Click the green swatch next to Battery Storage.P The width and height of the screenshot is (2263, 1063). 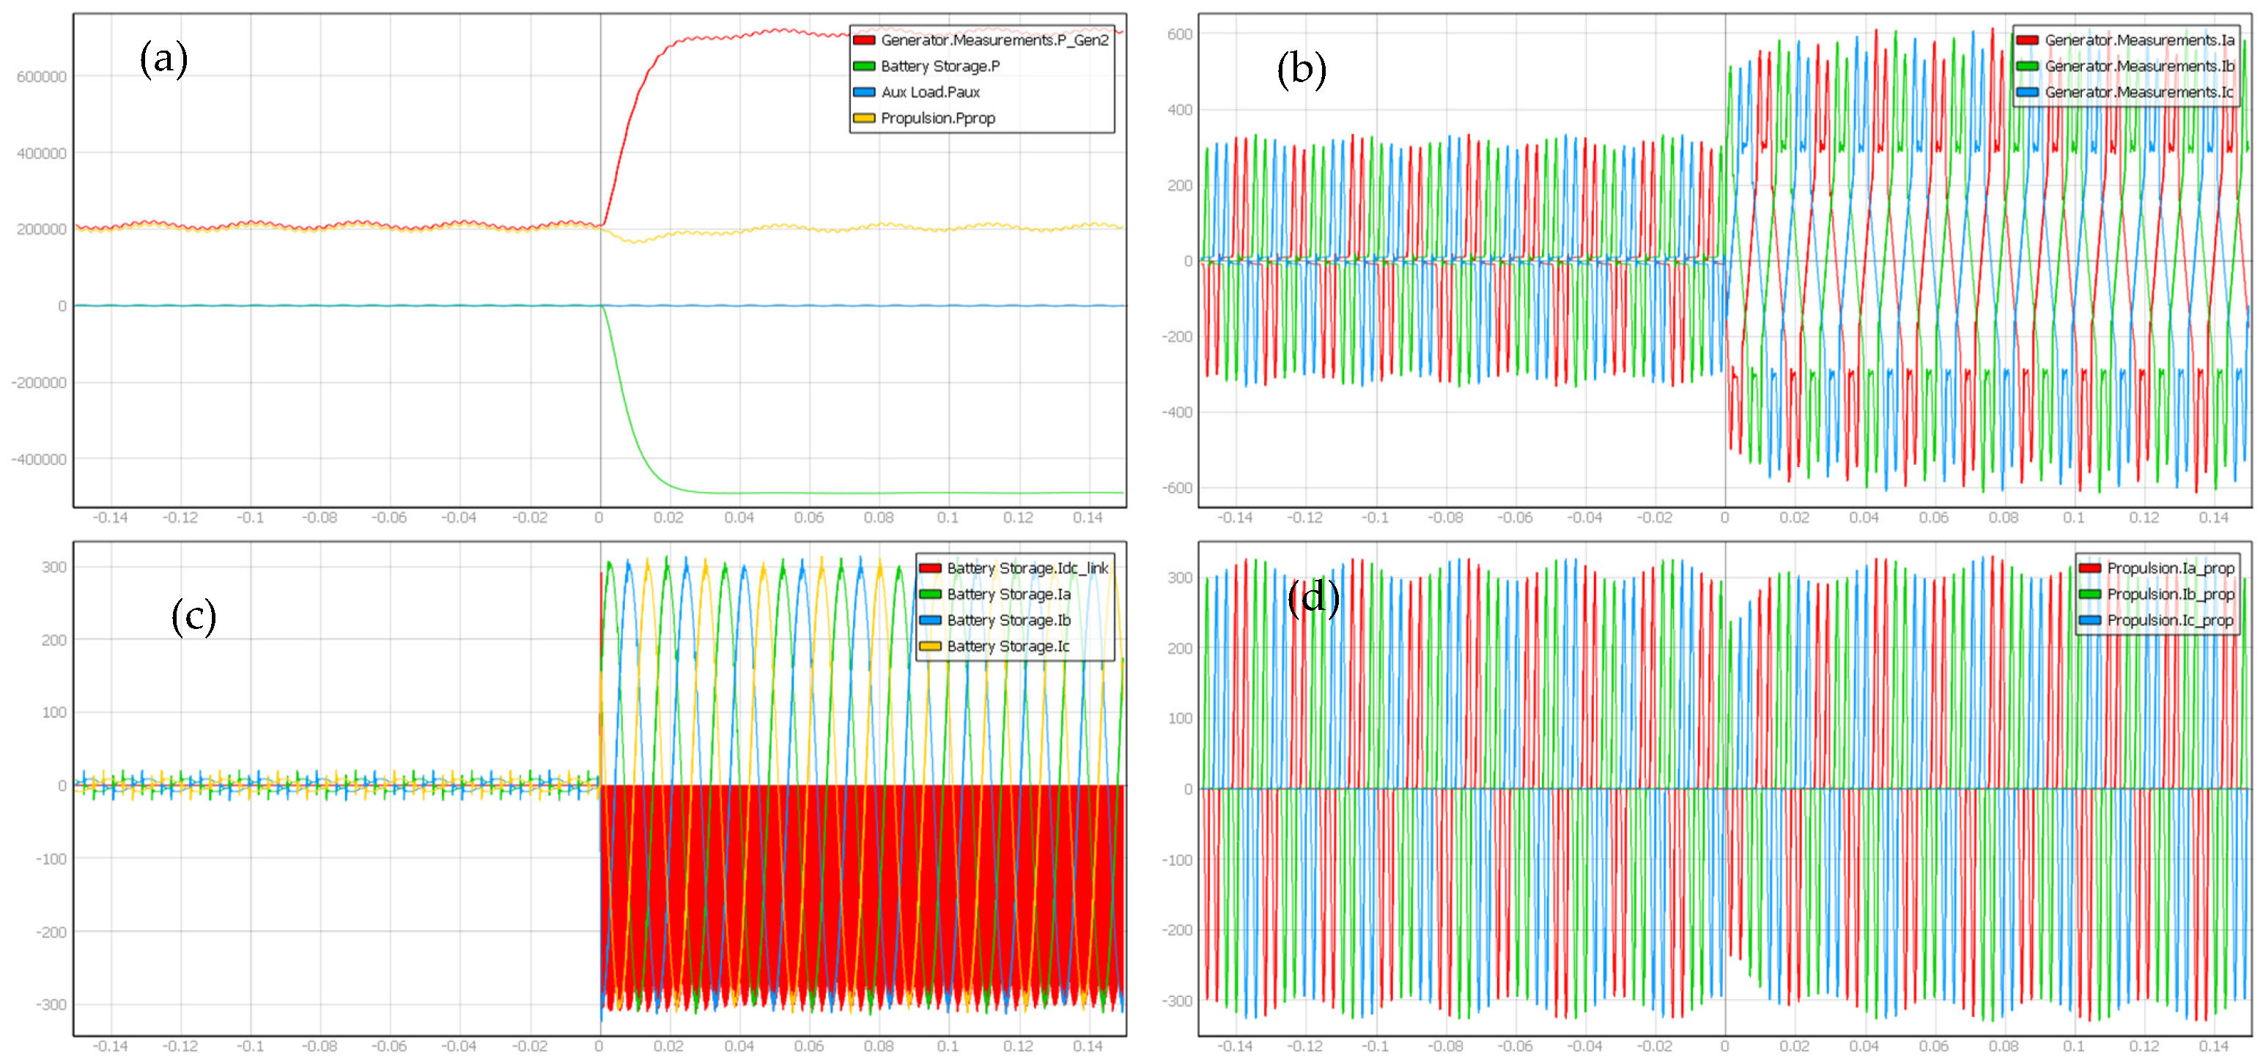click(863, 67)
